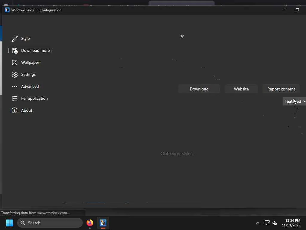Click the 'by' author label
The height and width of the screenshot is (230, 306).
(182, 36)
